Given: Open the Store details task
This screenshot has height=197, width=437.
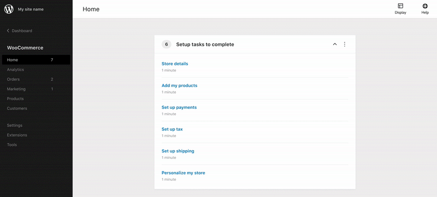Looking at the screenshot, I should tap(175, 64).
